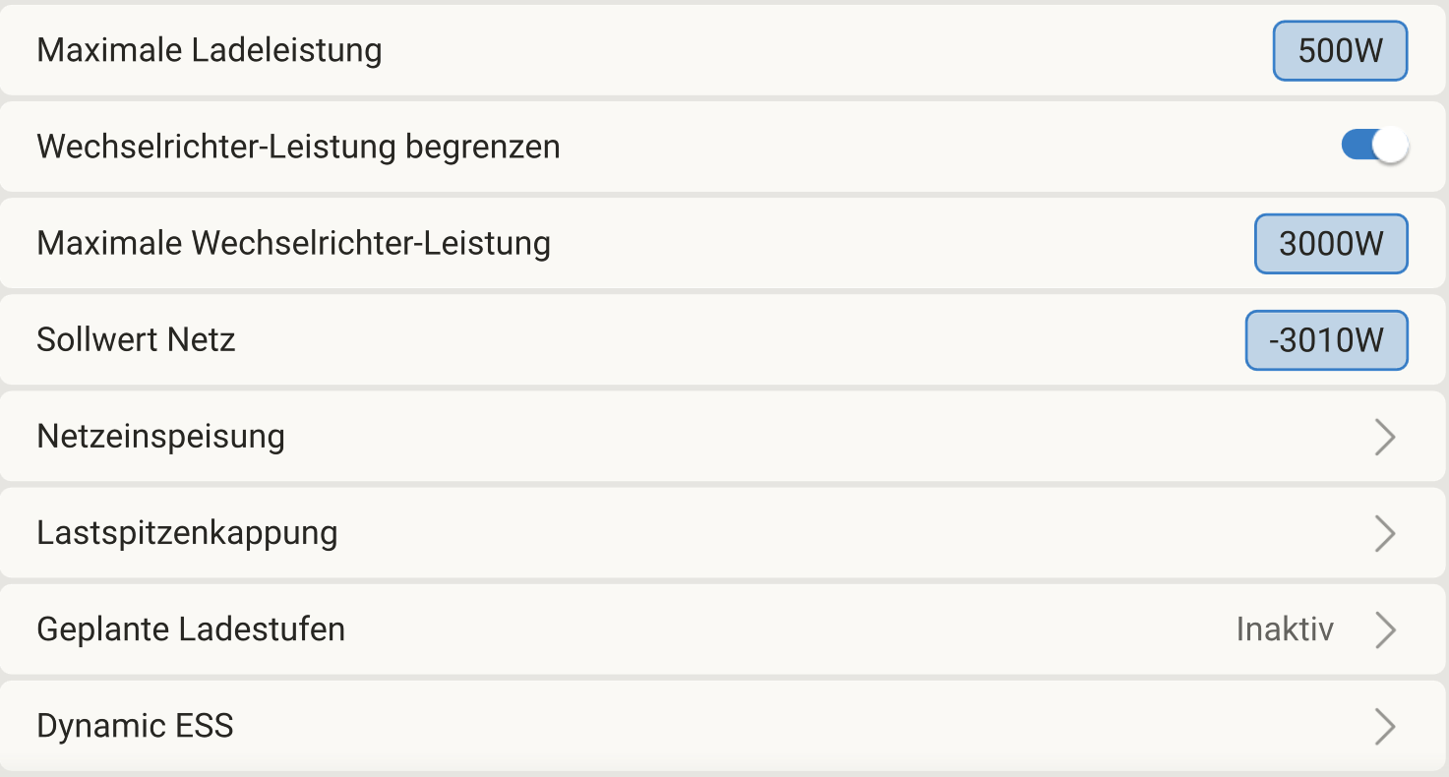Open the Geplante Ladestufen settings
Screen dimensions: 1449x777
[191, 629]
